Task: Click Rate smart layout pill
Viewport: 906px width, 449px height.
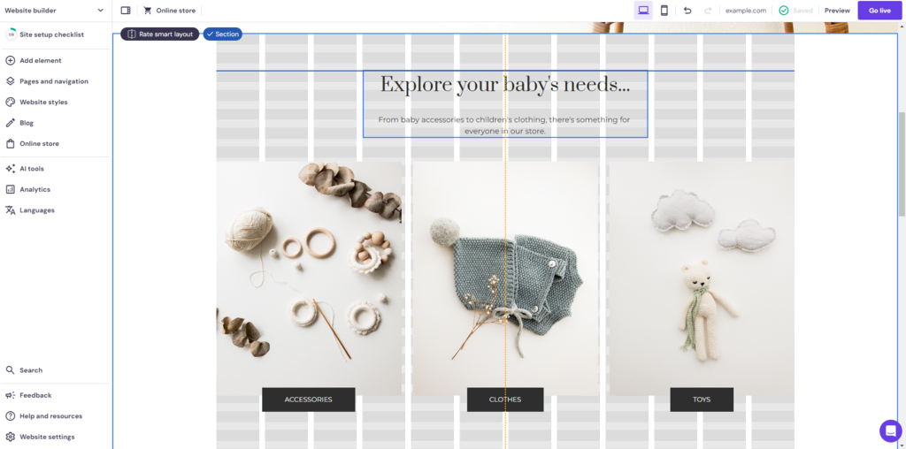Action: click(x=160, y=34)
